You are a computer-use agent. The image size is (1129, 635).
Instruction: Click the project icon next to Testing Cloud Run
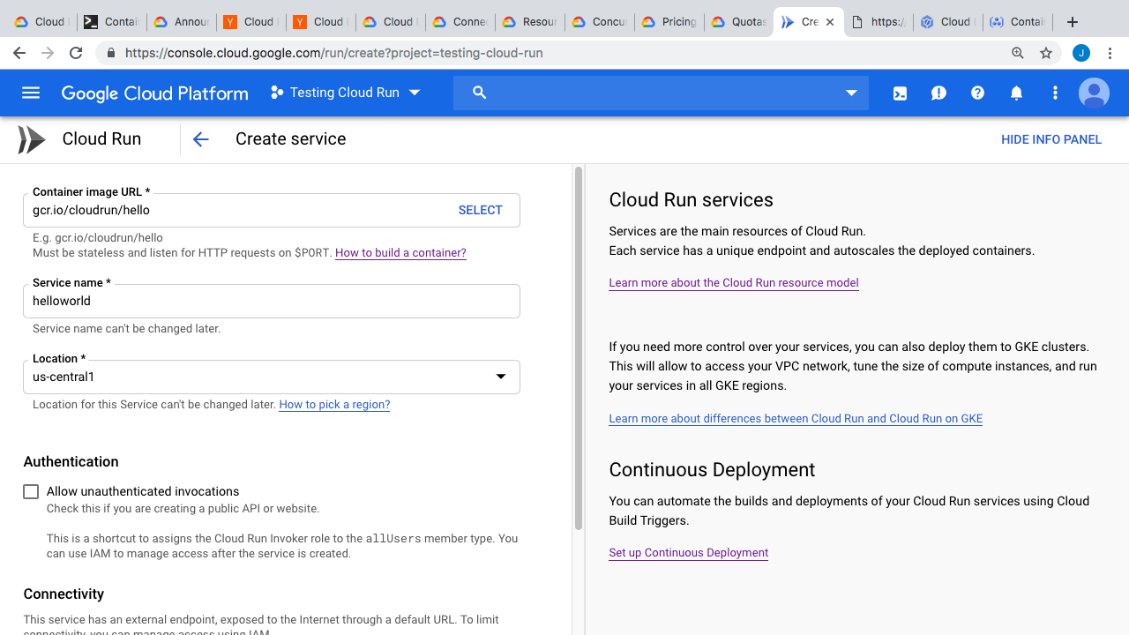(x=276, y=93)
